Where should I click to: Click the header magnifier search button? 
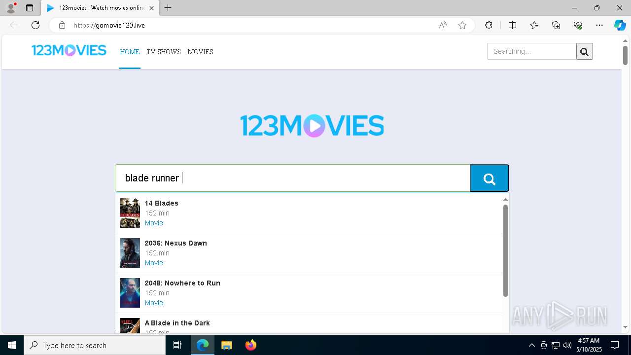point(585,51)
